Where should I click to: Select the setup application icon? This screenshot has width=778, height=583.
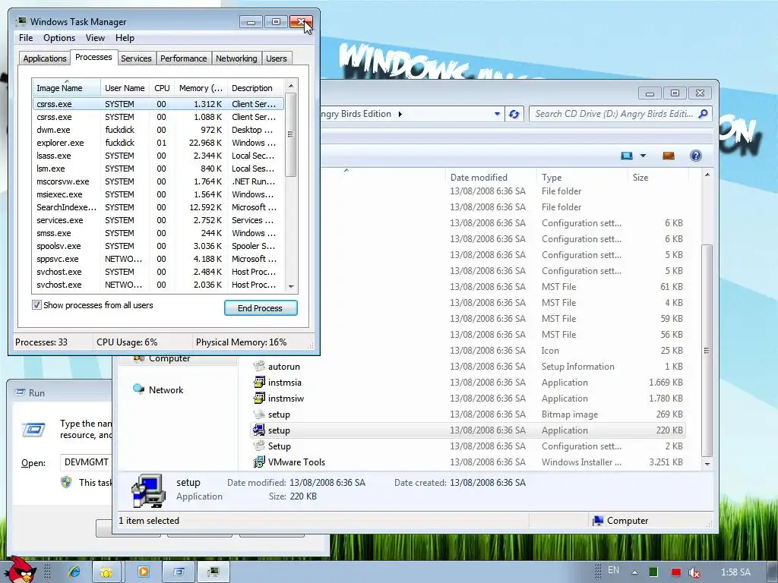click(x=259, y=430)
